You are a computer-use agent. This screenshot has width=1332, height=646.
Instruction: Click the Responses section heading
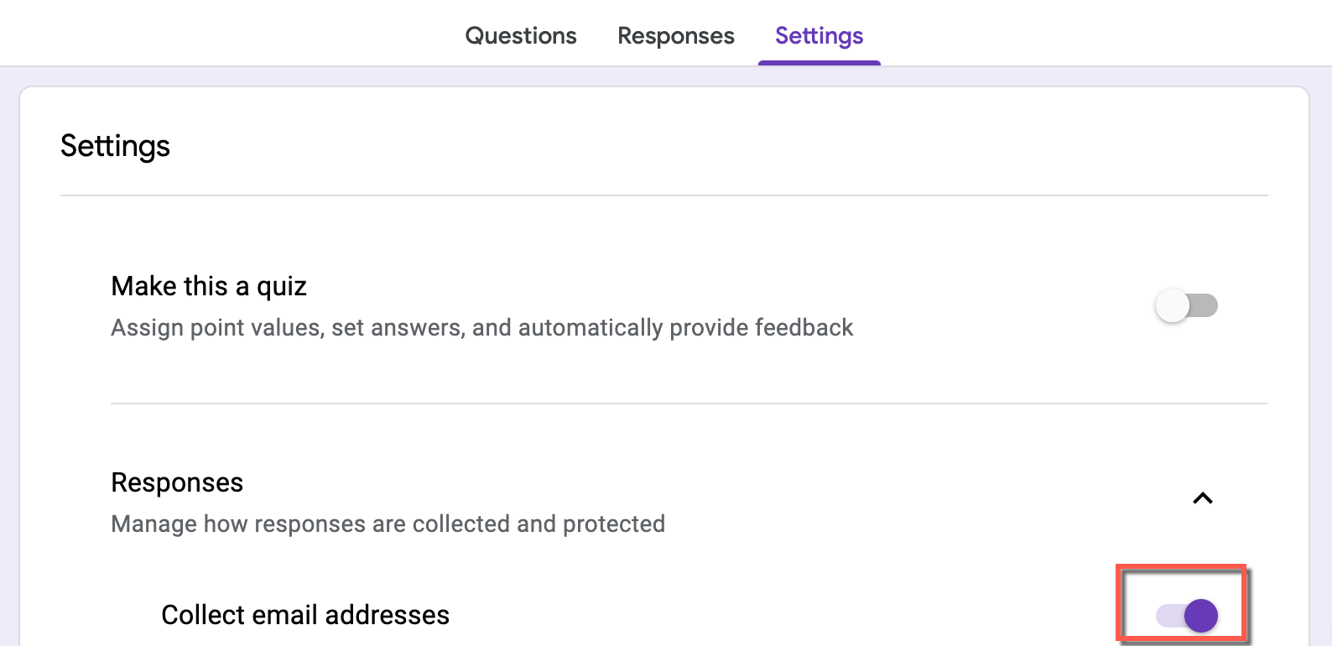click(x=177, y=482)
